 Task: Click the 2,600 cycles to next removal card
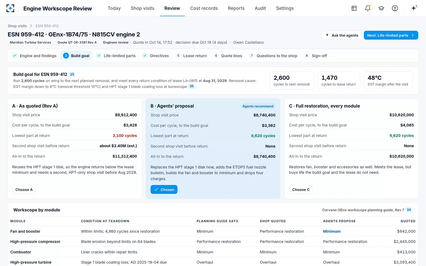pos(291,80)
